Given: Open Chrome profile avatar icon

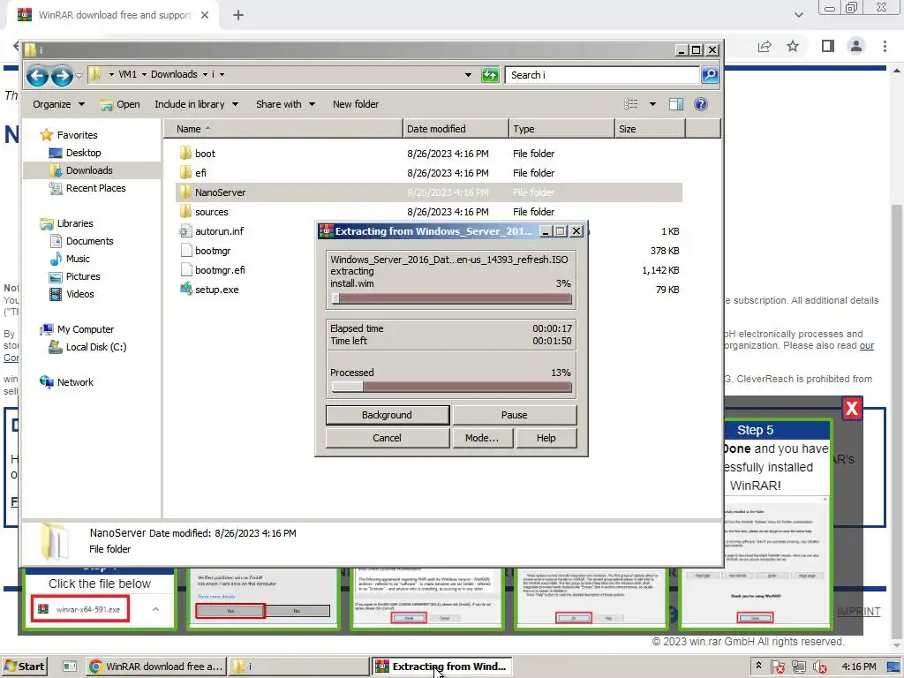Looking at the screenshot, I should [856, 46].
